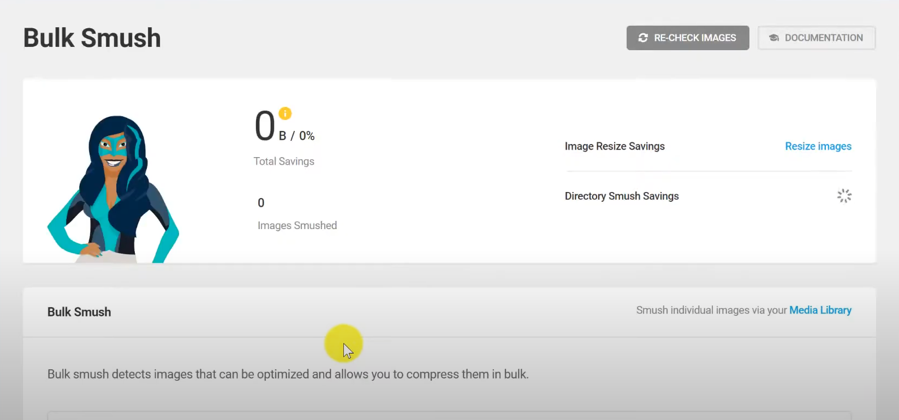Select the Total Savings label
This screenshot has width=899, height=420.
pyautogui.click(x=284, y=161)
